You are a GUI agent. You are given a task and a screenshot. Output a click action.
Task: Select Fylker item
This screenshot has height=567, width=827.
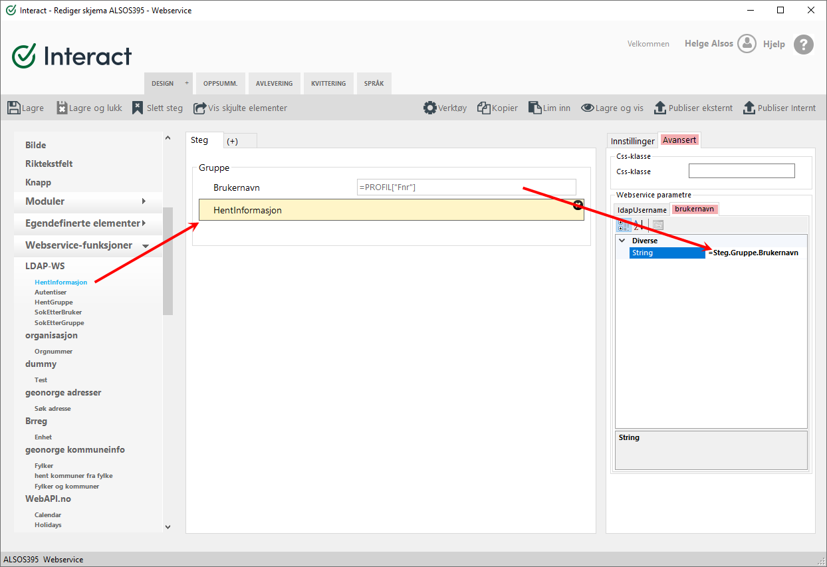click(x=44, y=465)
